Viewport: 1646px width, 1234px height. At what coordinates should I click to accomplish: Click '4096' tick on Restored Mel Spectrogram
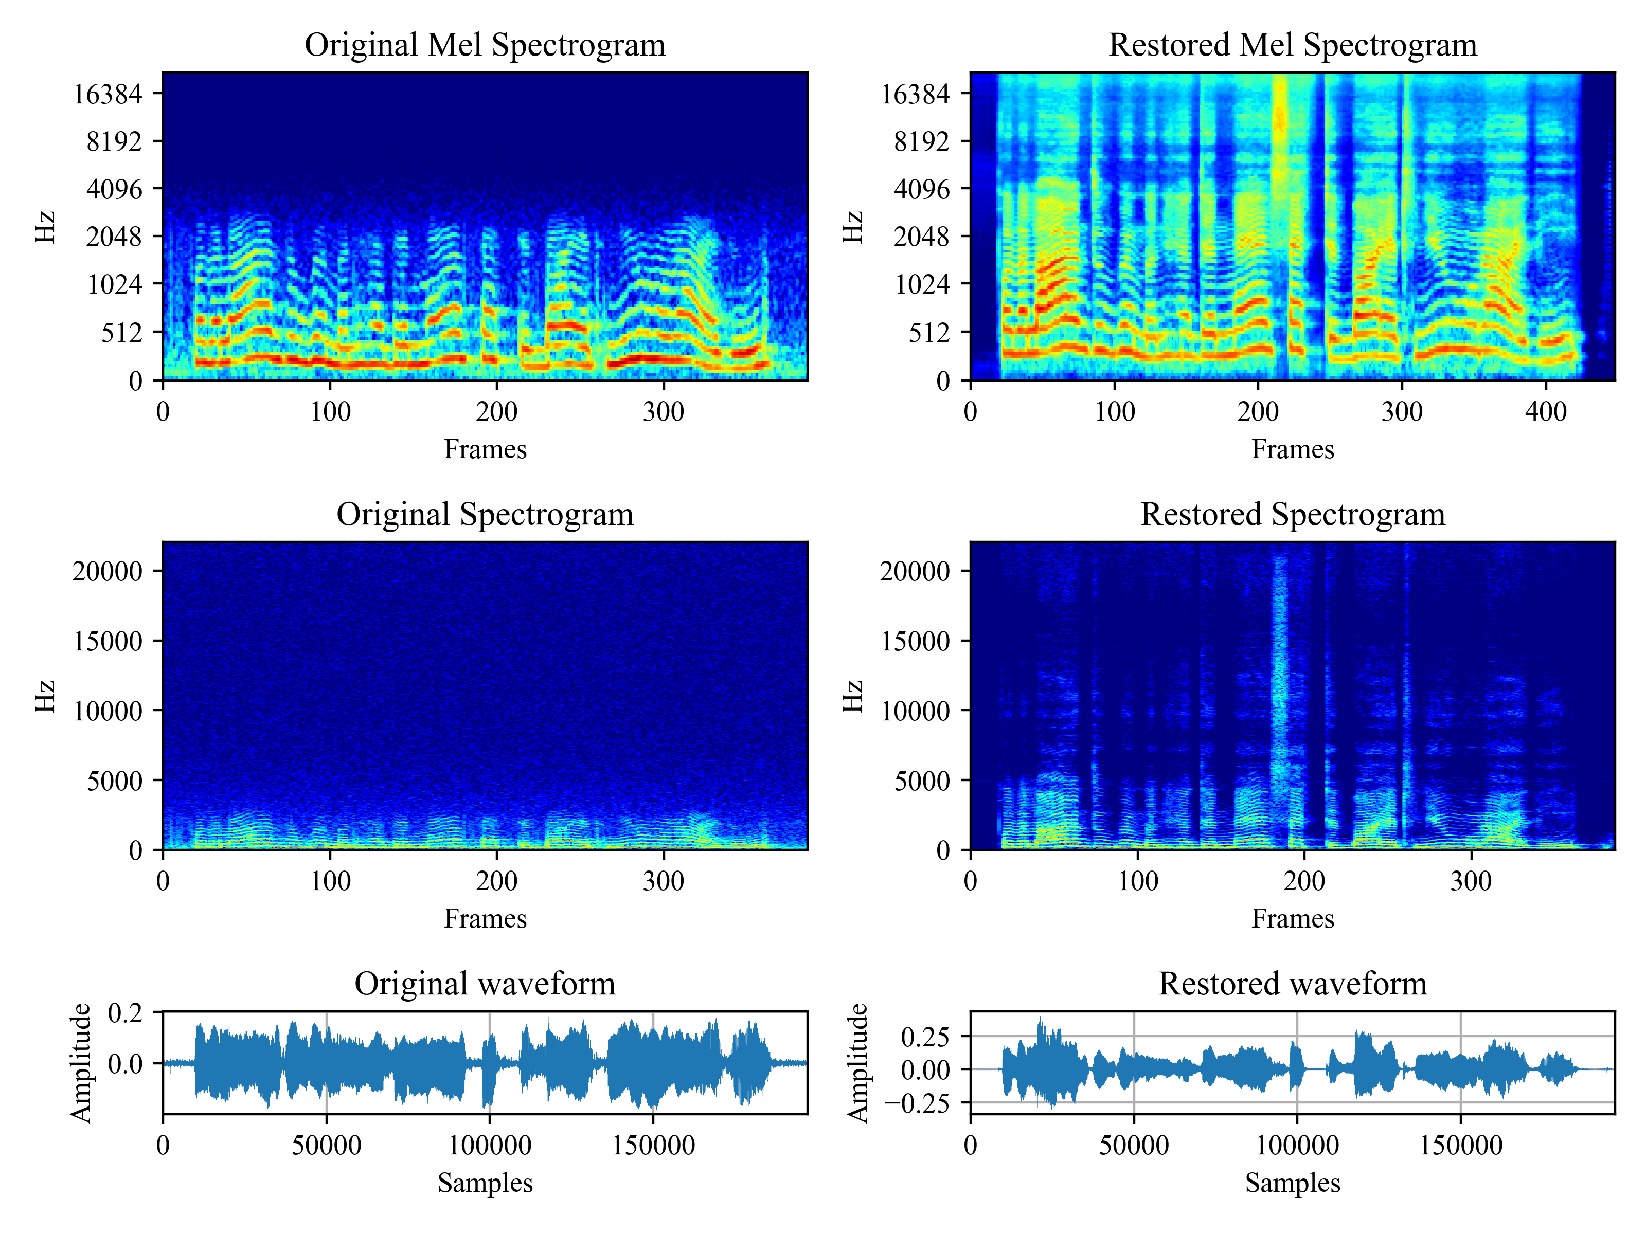click(922, 190)
